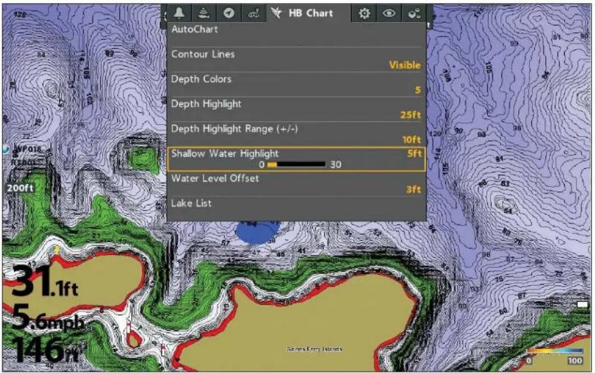Click the yellow marker above the island
595x373 pixels.
tap(57, 249)
